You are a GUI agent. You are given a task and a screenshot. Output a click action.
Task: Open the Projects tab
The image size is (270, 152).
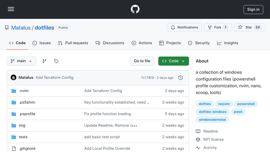pos(170,43)
